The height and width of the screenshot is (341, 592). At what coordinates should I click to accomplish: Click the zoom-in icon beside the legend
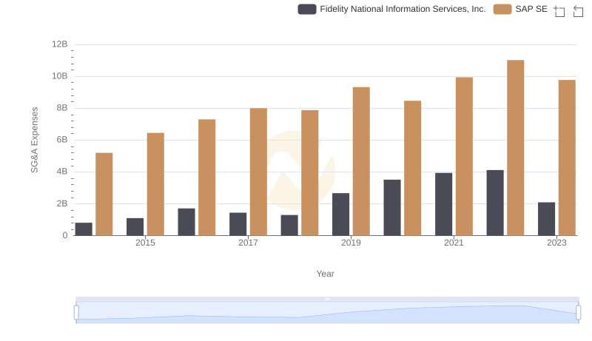[559, 10]
